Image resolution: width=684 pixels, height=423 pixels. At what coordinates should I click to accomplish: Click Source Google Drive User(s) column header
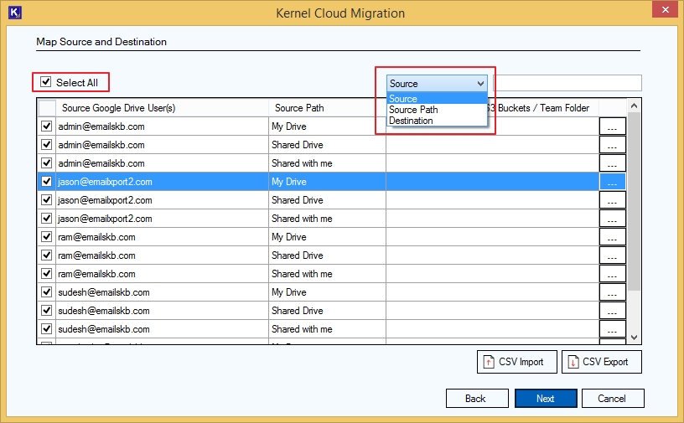pyautogui.click(x=162, y=108)
